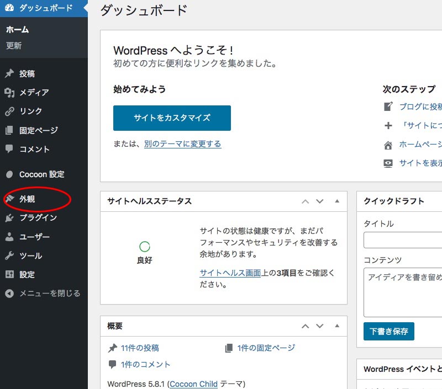Open Cocoon Child theme link
Viewport: 442px width, 389px height.
pyautogui.click(x=193, y=384)
